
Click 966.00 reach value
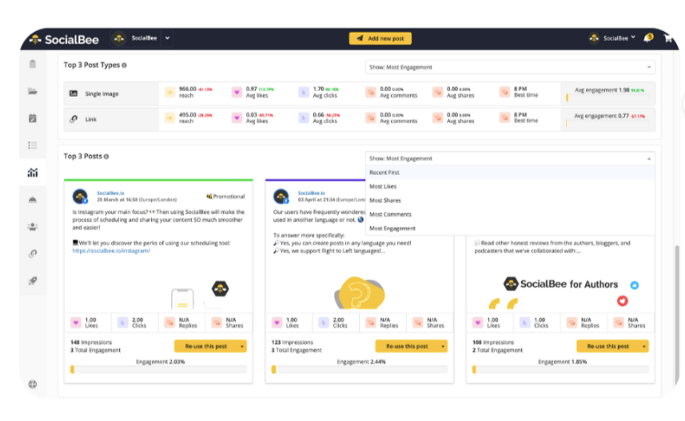tap(187, 89)
